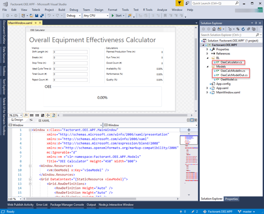Image resolution: width=264 pixels, height=214 pixels.
Task: Switch to vertical split view icon
Action: tap(188, 120)
